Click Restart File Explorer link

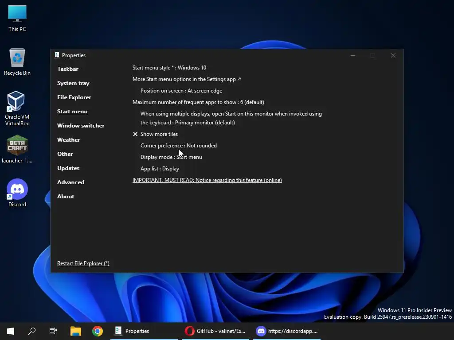[x=83, y=263]
